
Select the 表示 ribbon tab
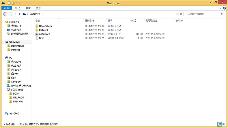tap(38, 8)
